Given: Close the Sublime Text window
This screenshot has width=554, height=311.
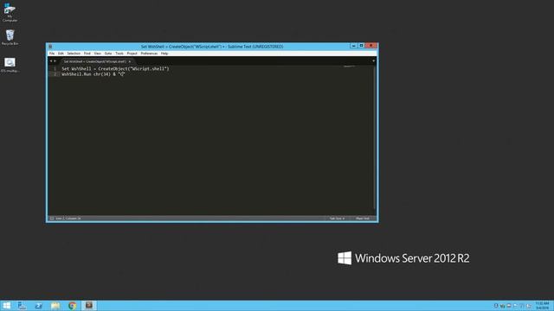Looking at the screenshot, I should 371,46.
